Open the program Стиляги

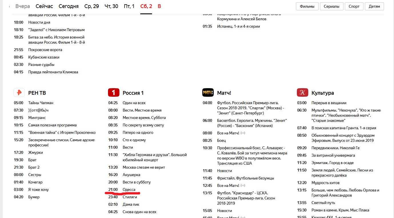point(130,197)
